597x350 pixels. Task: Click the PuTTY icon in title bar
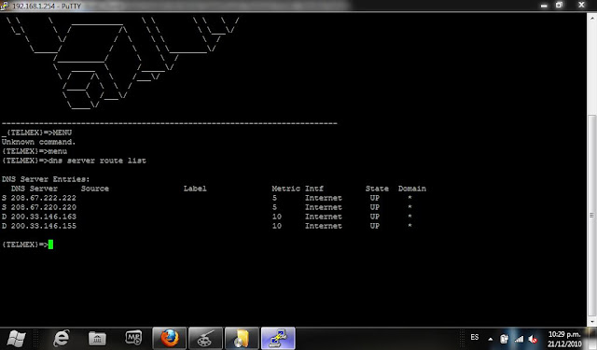point(4,6)
